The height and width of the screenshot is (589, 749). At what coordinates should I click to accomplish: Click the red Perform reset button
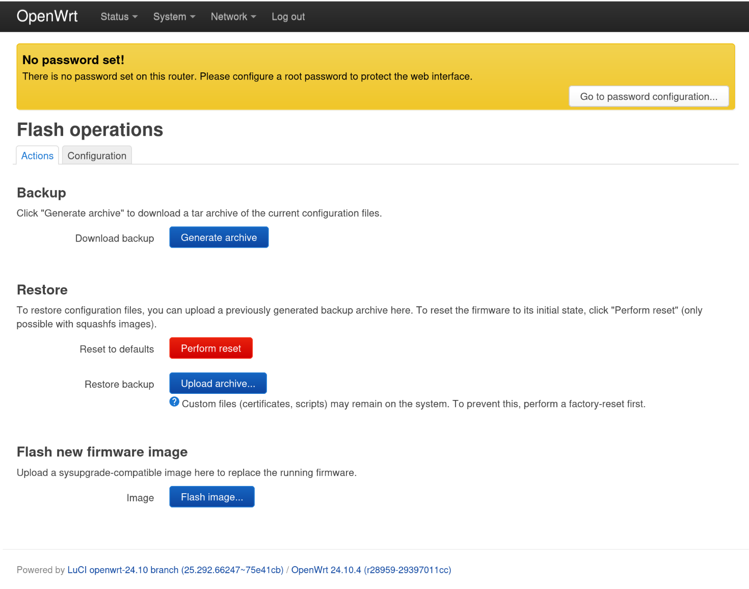point(211,349)
